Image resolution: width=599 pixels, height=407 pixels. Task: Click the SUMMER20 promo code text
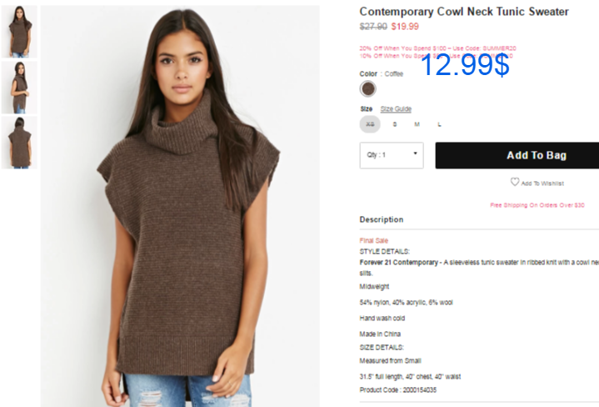click(499, 48)
